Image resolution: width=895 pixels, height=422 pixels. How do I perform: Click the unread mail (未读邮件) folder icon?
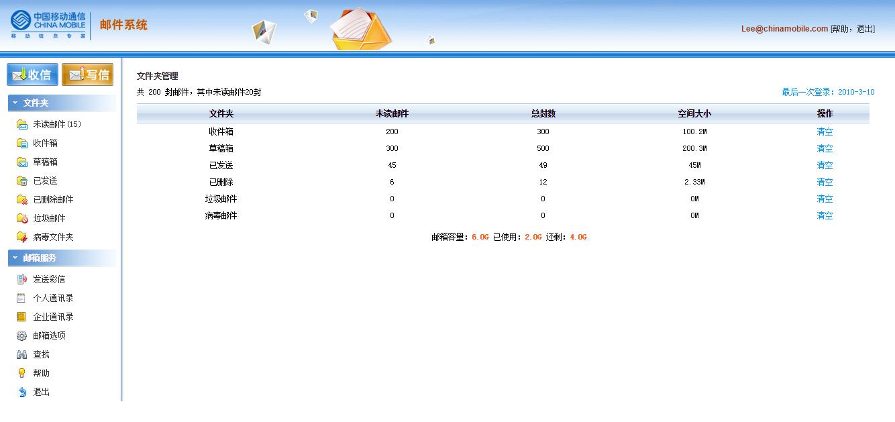coord(22,124)
